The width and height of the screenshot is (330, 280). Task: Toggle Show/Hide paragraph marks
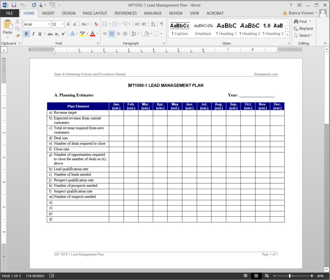[x=162, y=24]
